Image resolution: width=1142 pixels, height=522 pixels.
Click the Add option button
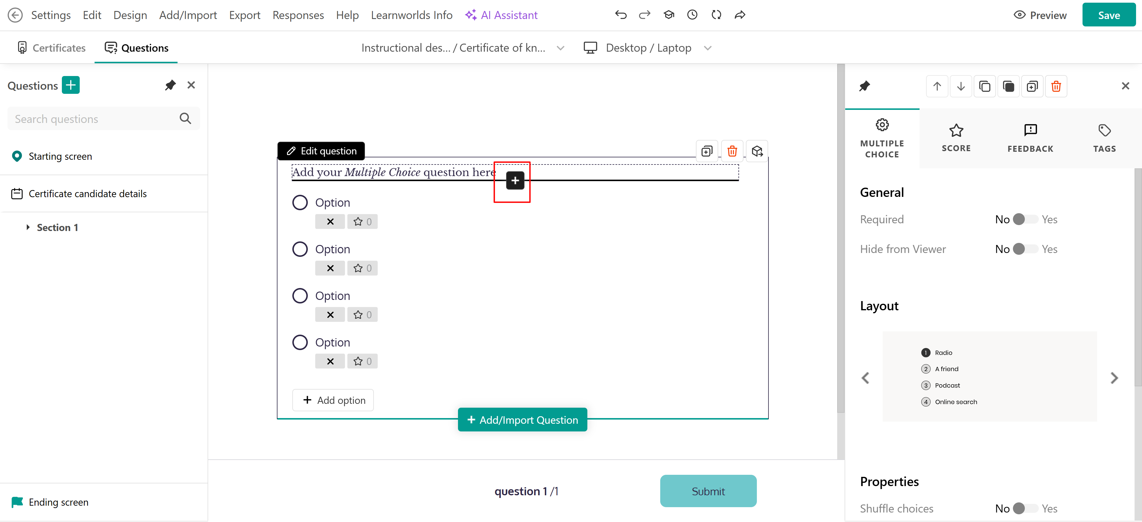(x=333, y=400)
